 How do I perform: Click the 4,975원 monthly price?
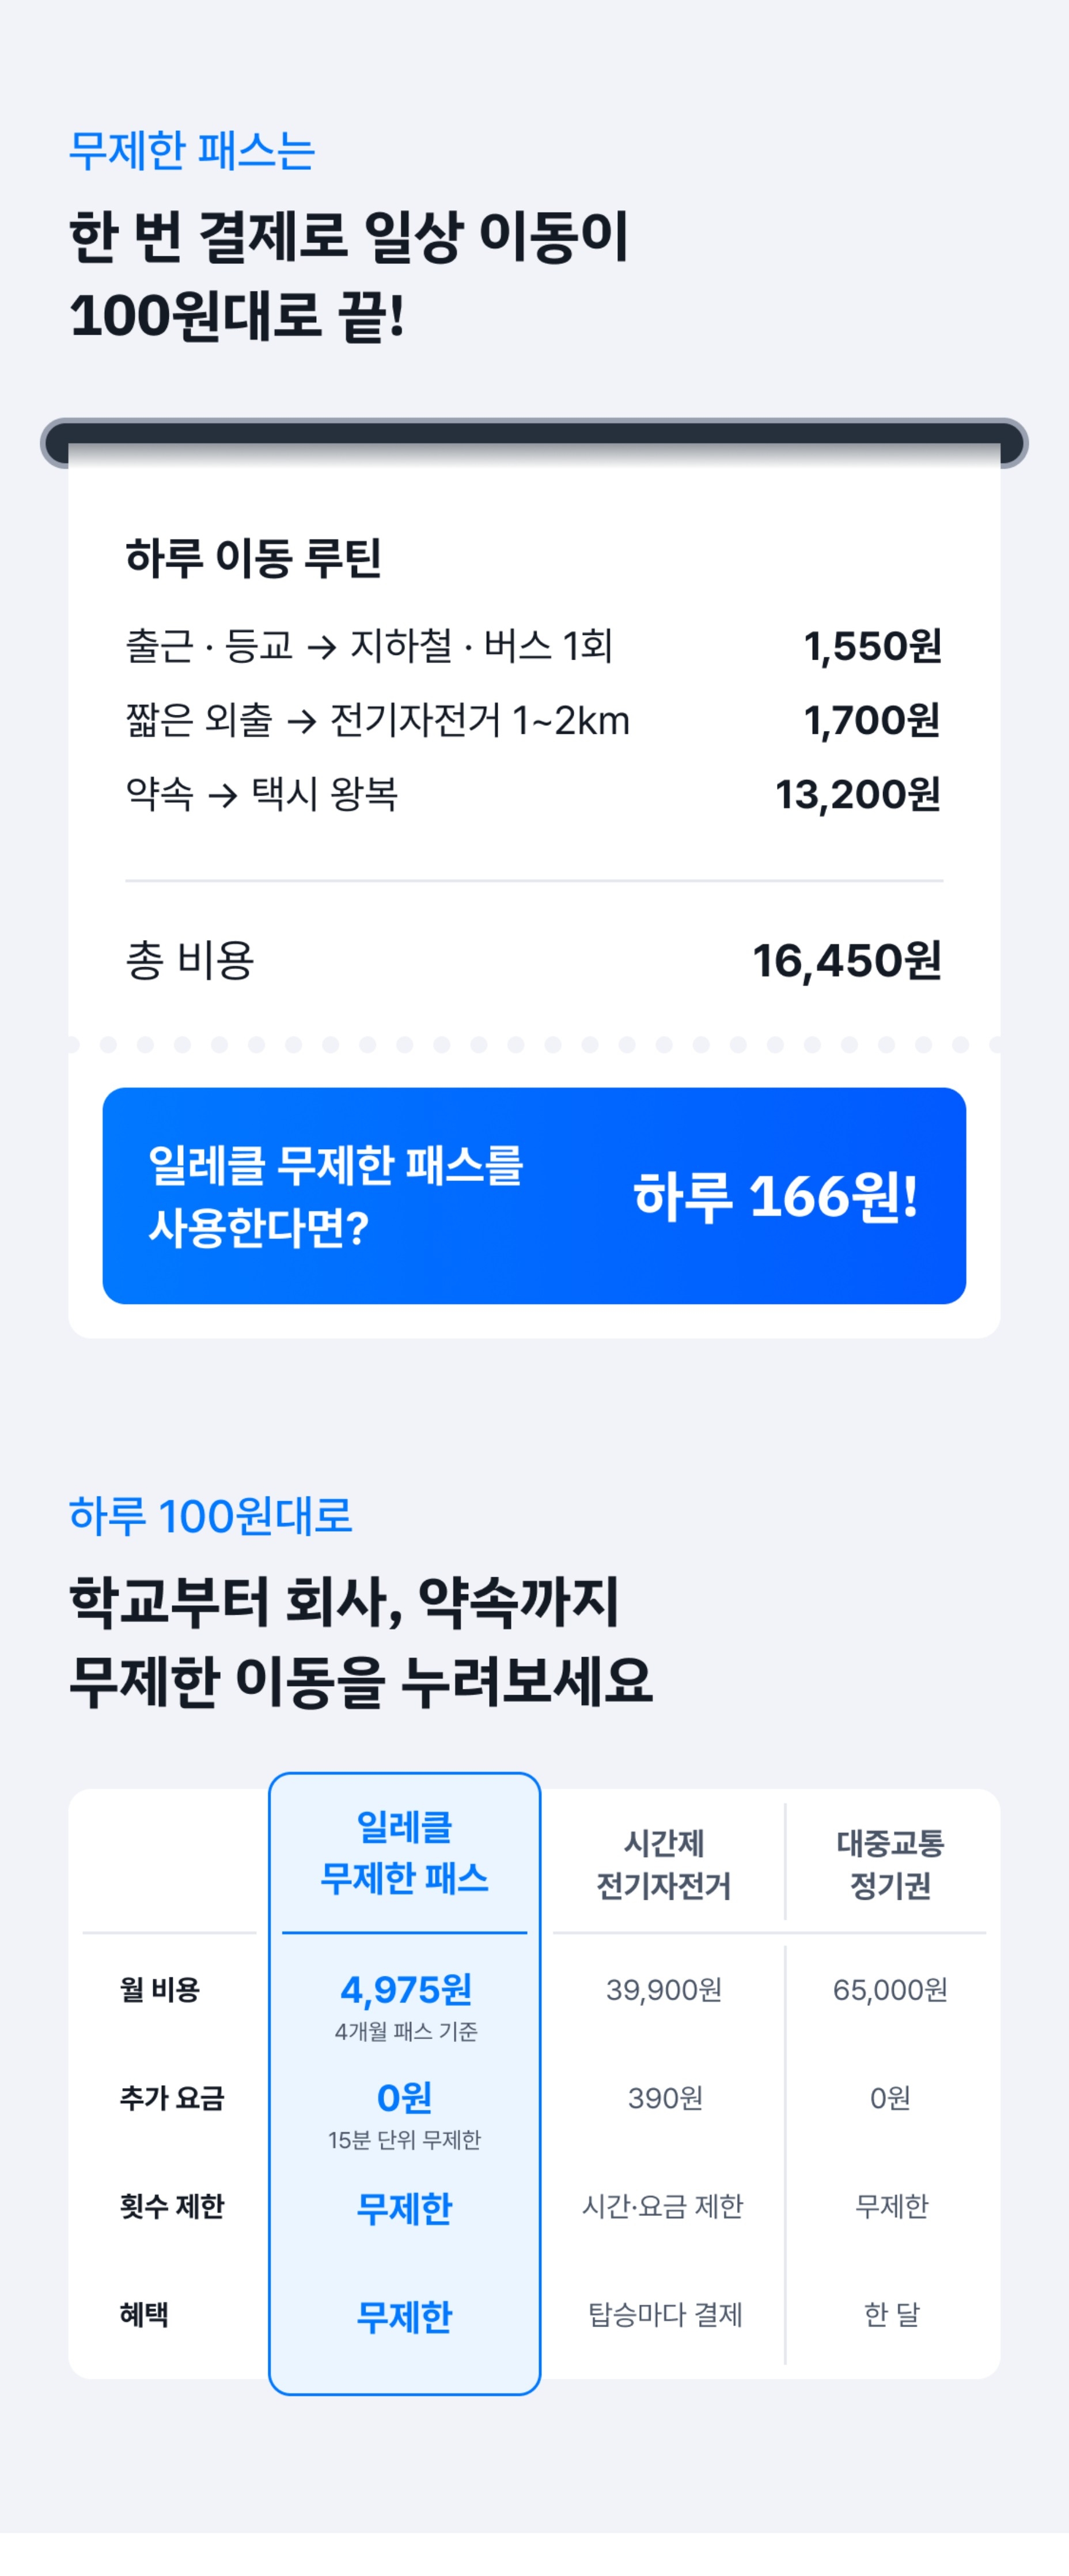coord(405,1989)
